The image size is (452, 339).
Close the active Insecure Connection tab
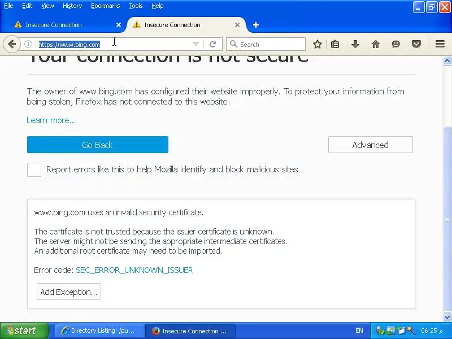click(237, 25)
